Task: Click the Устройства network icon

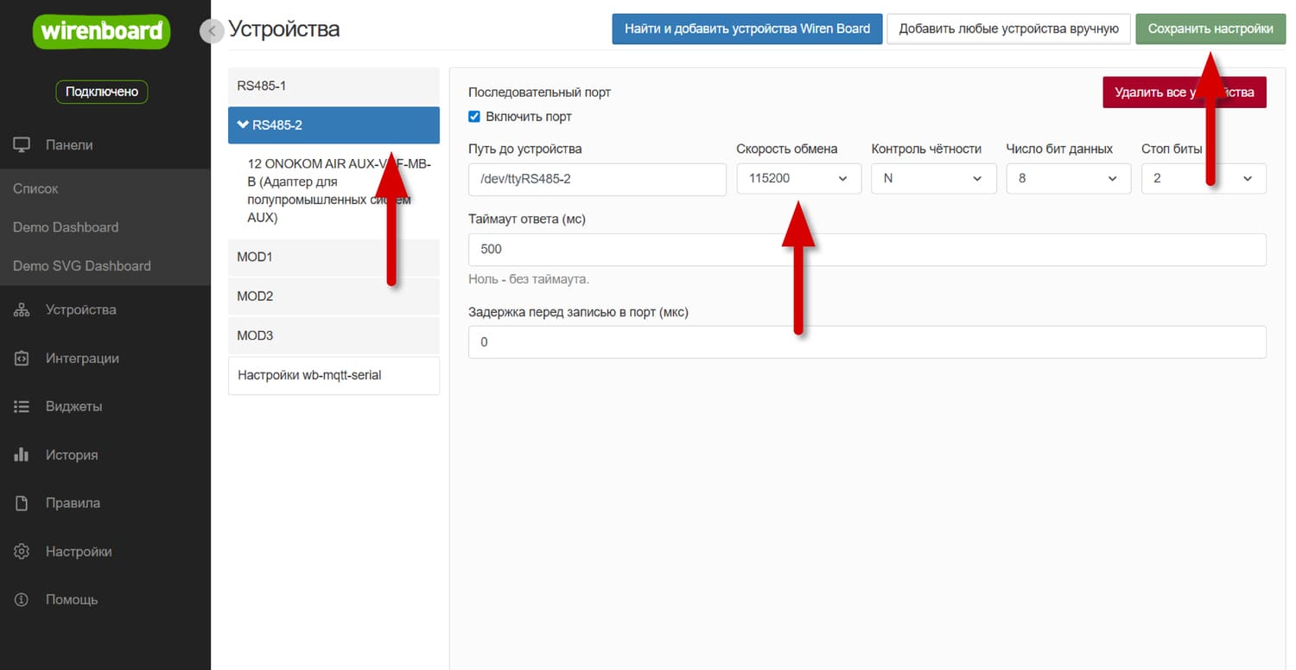Action: click(x=22, y=310)
